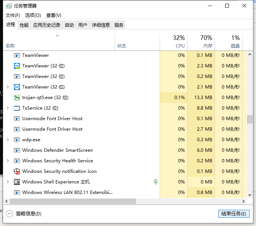
Task: Click the TsService window icon
Action: 17,108
